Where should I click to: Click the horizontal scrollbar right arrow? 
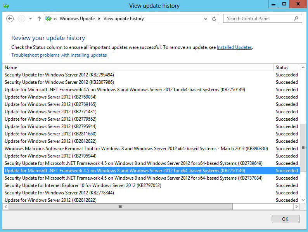296,206
